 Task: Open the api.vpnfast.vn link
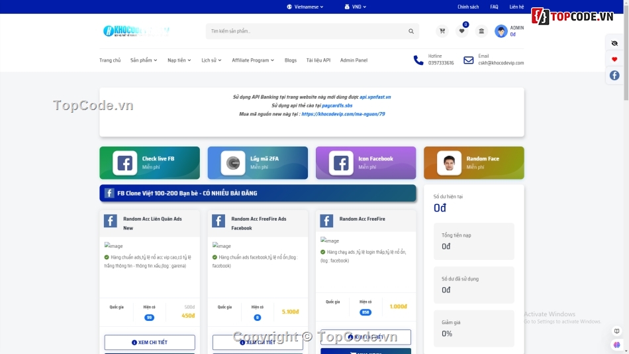[x=375, y=97]
